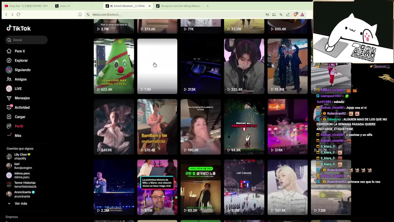Open video with 7.2M views

pyautogui.click(x=331, y=187)
